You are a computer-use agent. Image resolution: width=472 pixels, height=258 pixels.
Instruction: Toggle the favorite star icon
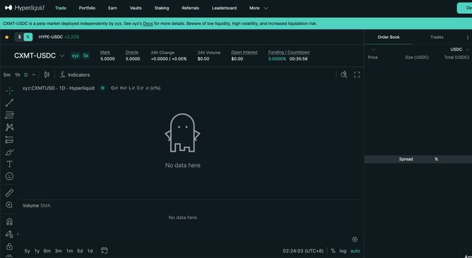7,37
